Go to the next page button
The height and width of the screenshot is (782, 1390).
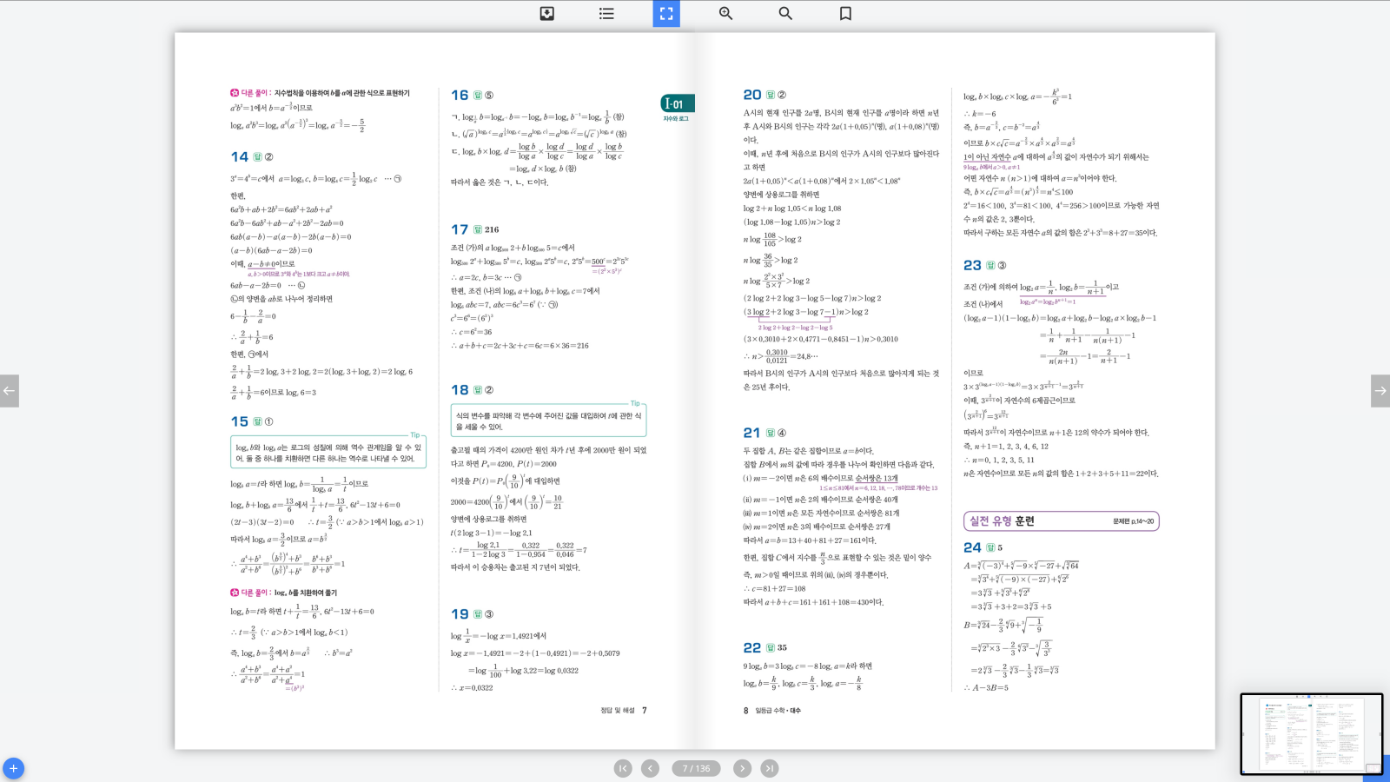tap(742, 768)
